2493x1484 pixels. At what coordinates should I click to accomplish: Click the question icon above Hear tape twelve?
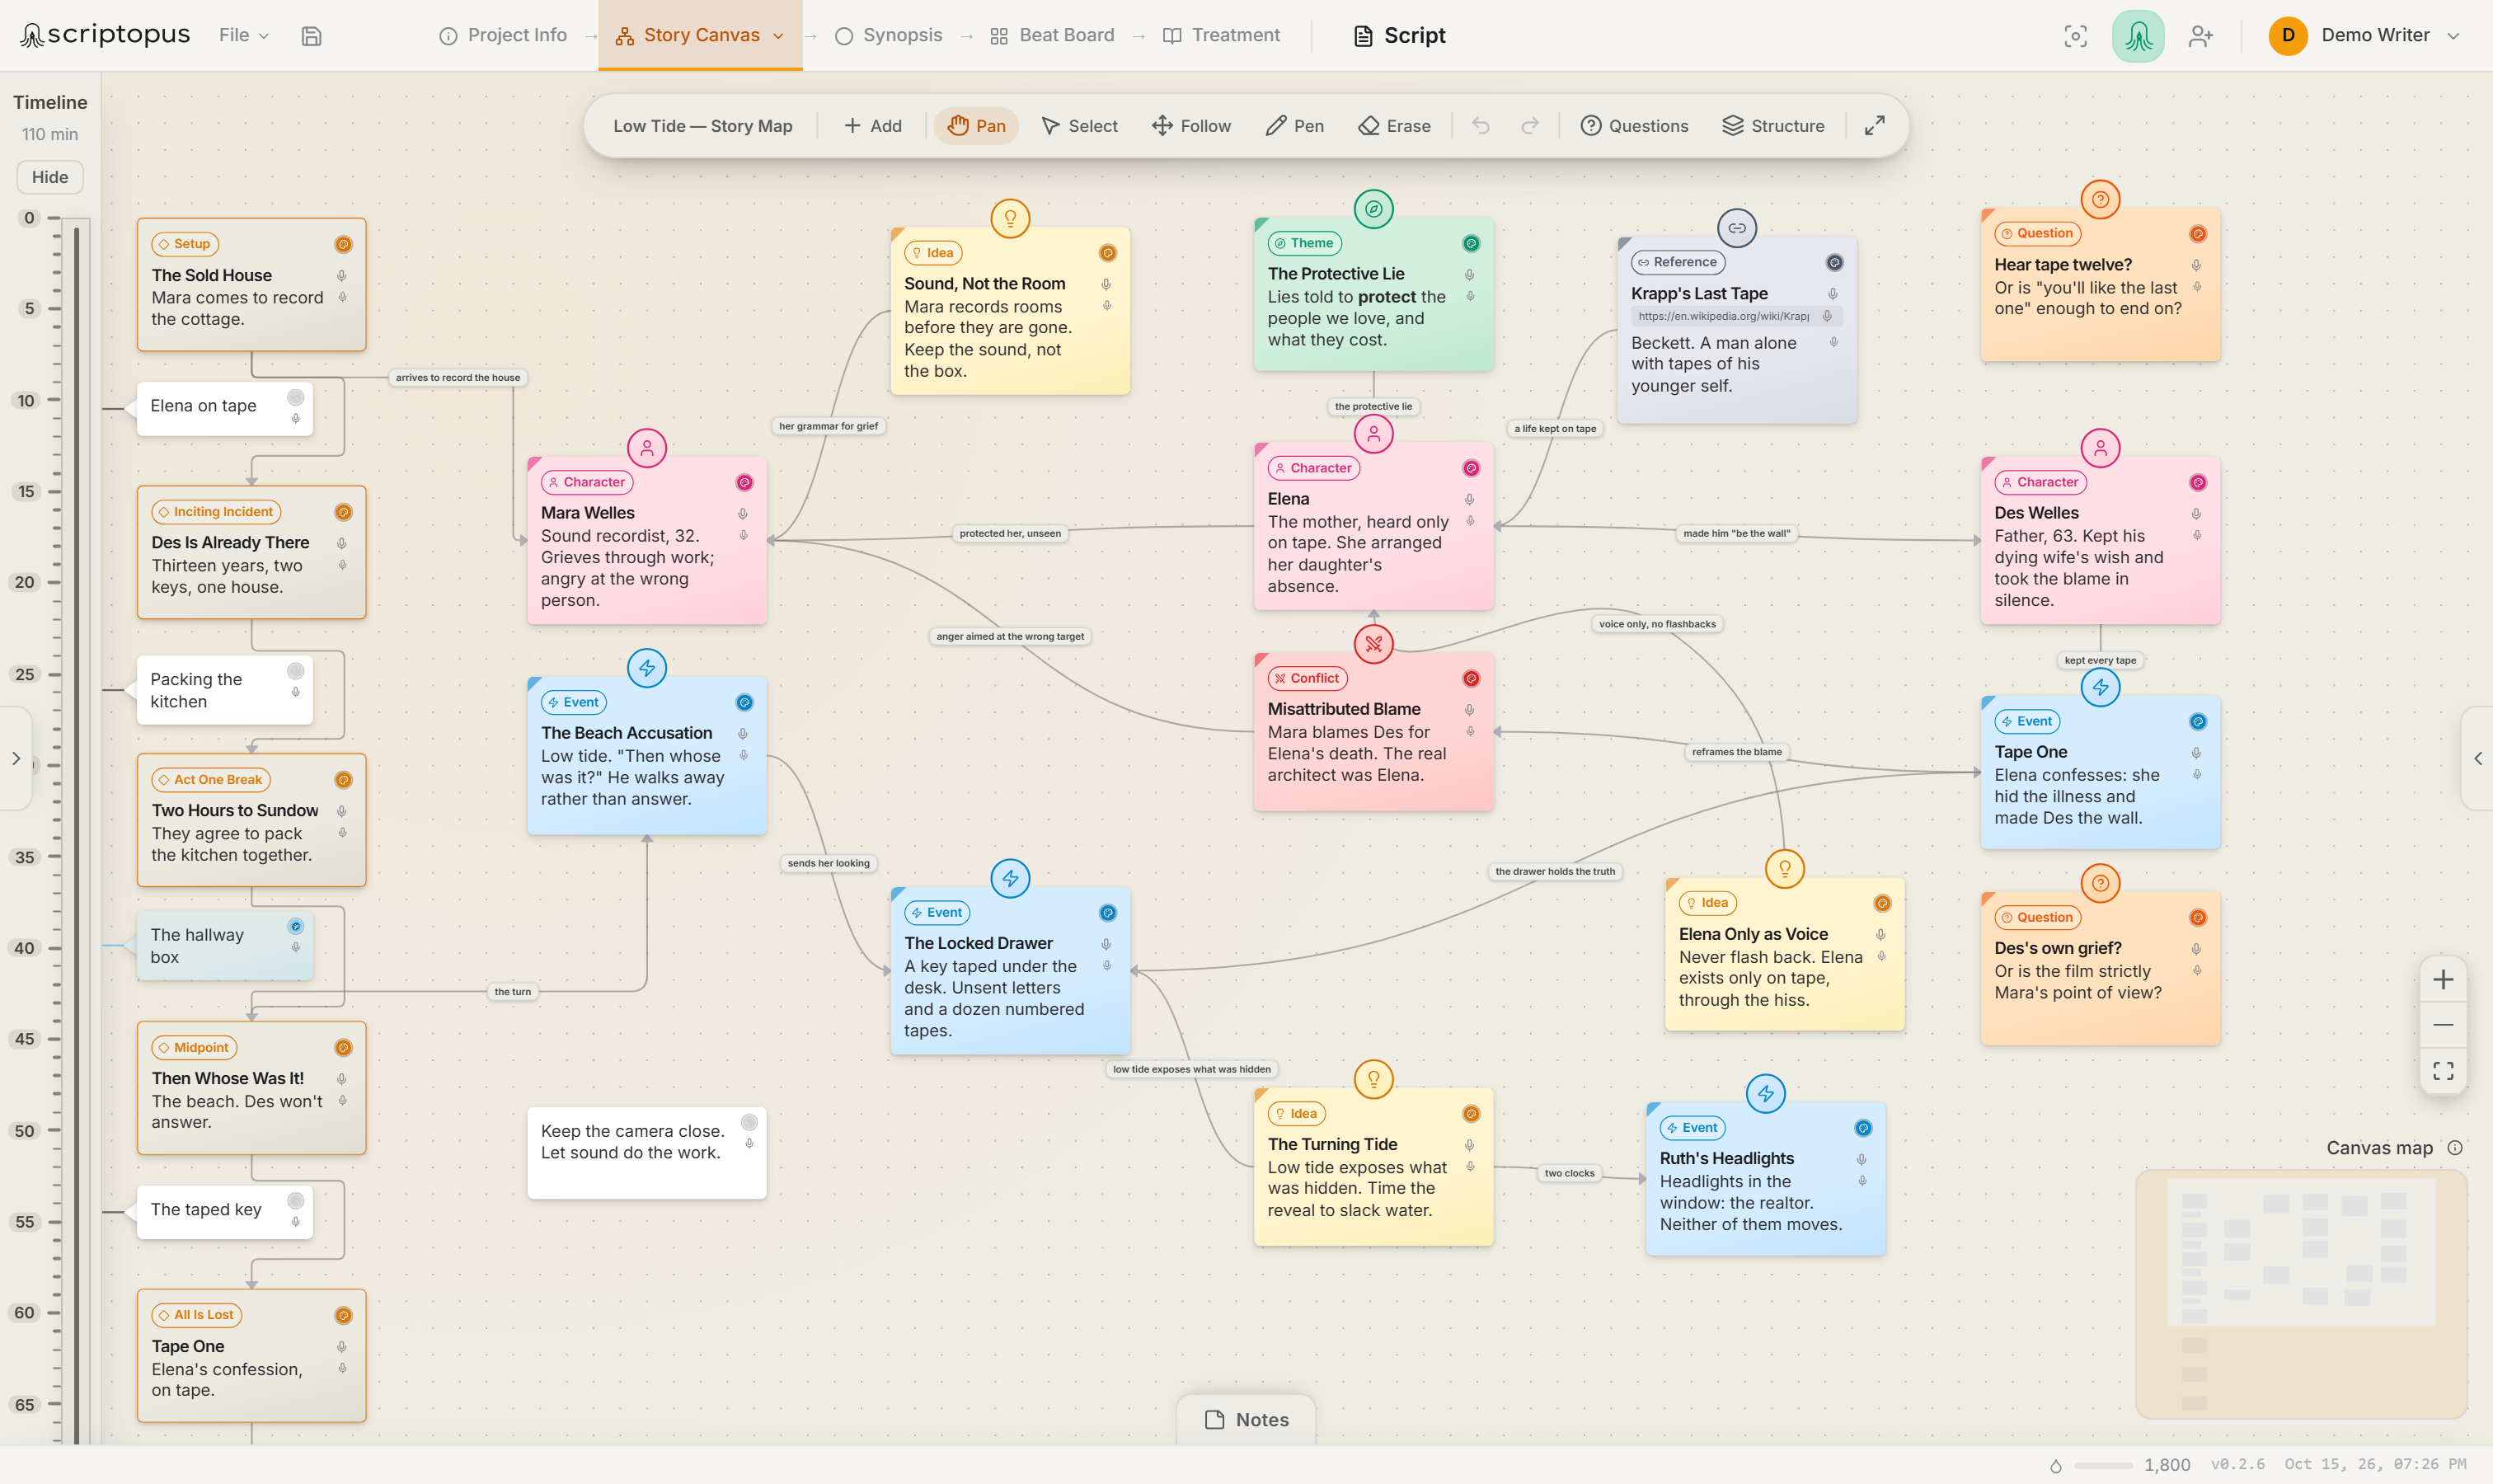pos(2100,200)
